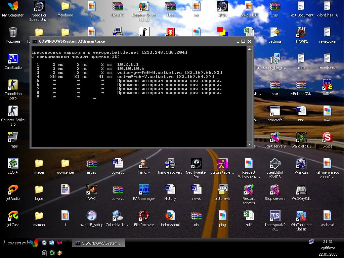The width and height of the screenshot is (344, 258).
Task: Open the My Computer icon
Action: 13,6
